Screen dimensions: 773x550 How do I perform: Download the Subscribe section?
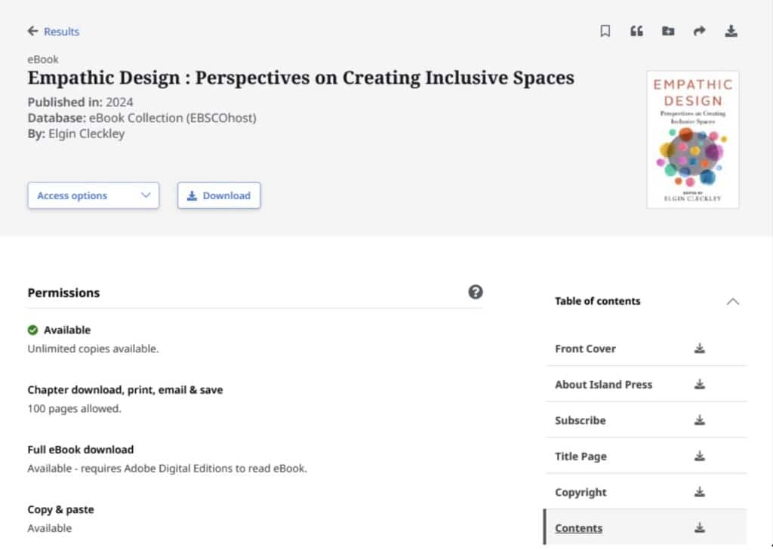click(700, 420)
